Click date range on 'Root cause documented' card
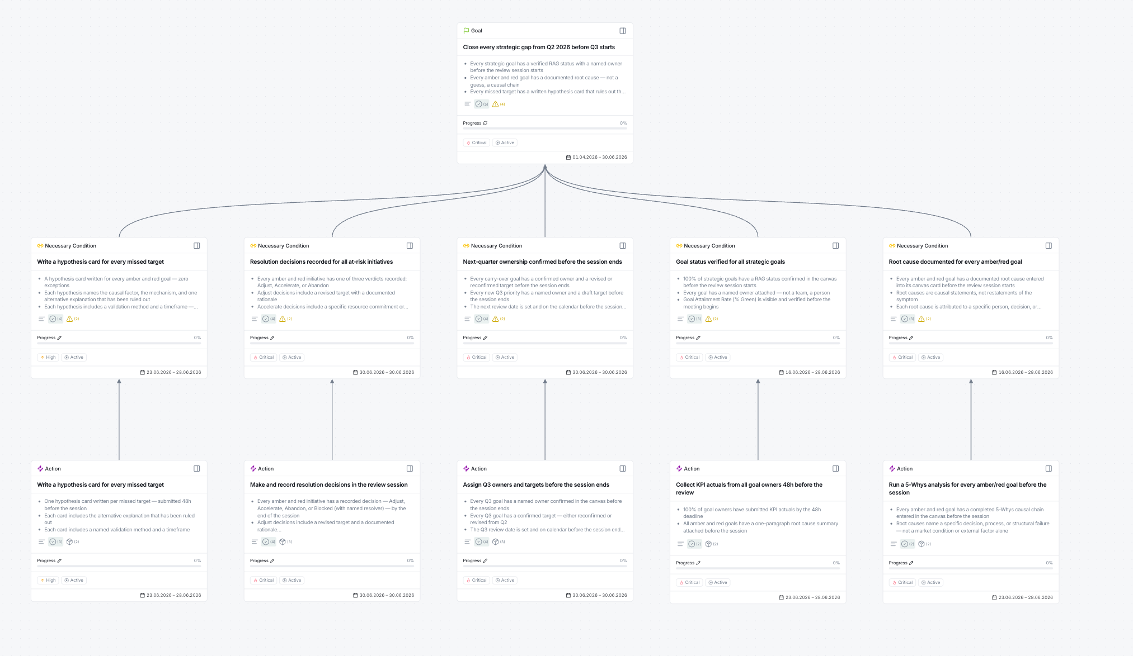The width and height of the screenshot is (1133, 656). coord(1025,372)
